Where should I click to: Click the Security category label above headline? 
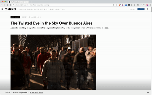[x=24, y=17]
